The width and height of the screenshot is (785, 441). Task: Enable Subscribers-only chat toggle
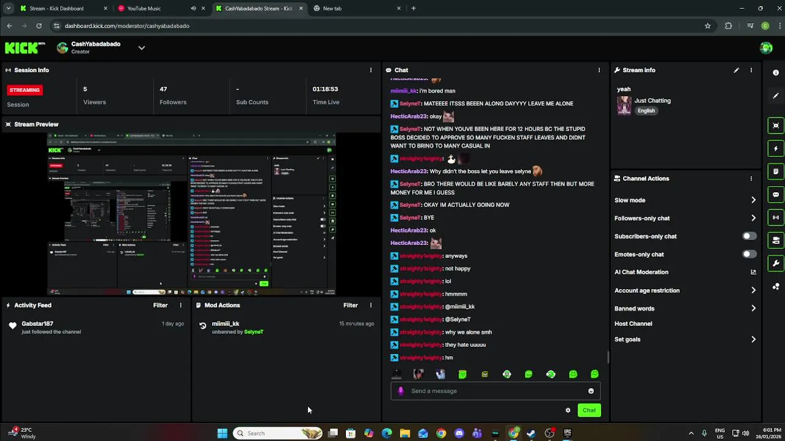(x=749, y=236)
